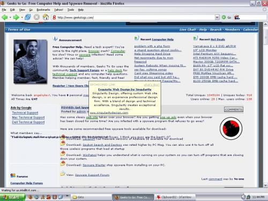The image size is (268, 201).
Task: Open the Forward button history dropdown arrow
Action: [x=22, y=18]
